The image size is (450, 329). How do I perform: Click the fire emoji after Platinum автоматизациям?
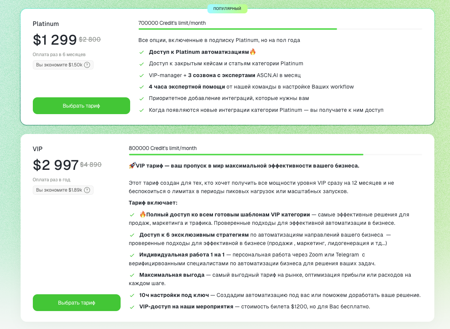click(x=252, y=52)
